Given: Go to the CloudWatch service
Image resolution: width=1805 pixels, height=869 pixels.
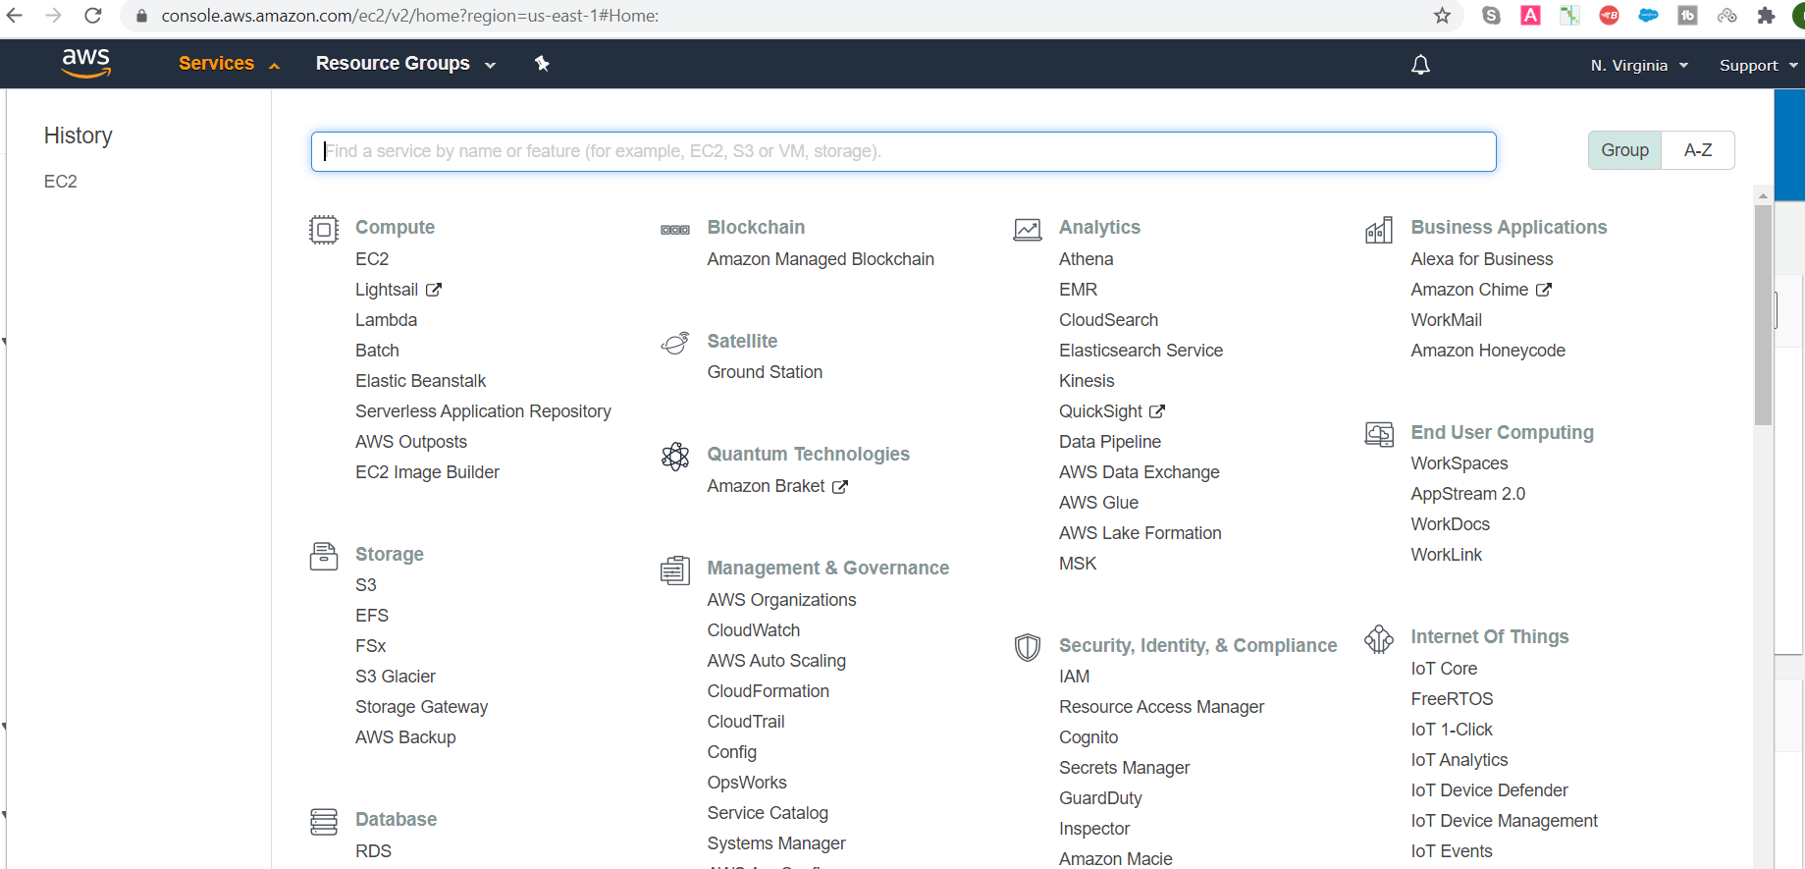Looking at the screenshot, I should point(753,630).
